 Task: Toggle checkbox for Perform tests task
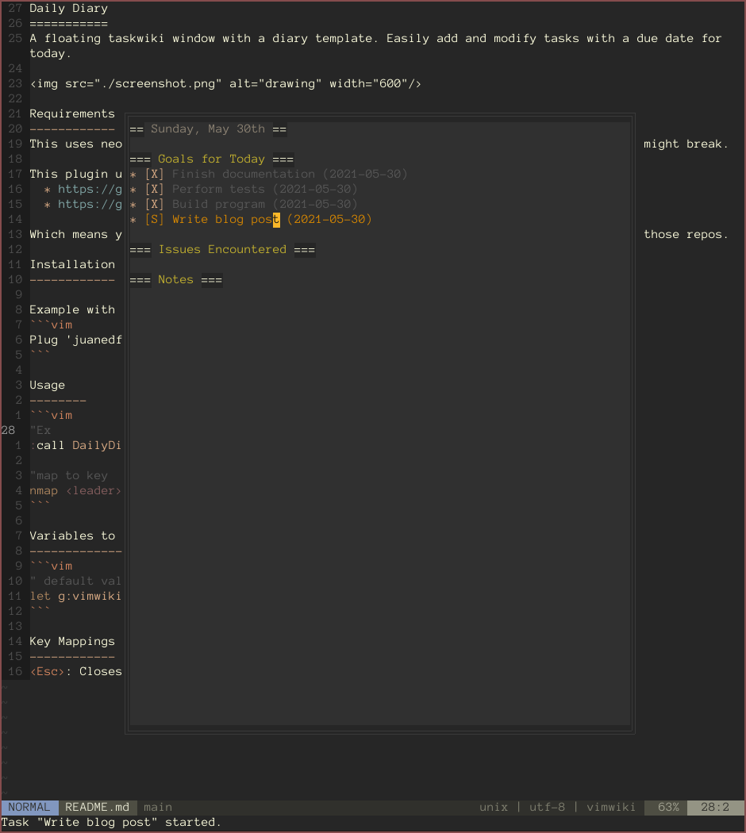coord(154,189)
